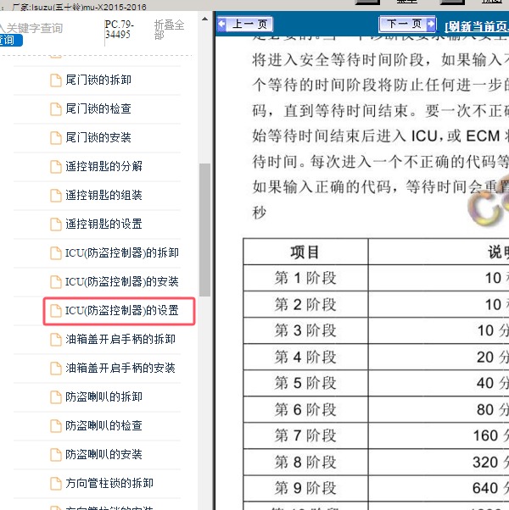Click document icon beside 遥控钥匙的分解
This screenshot has height=510, width=509.
(56, 167)
